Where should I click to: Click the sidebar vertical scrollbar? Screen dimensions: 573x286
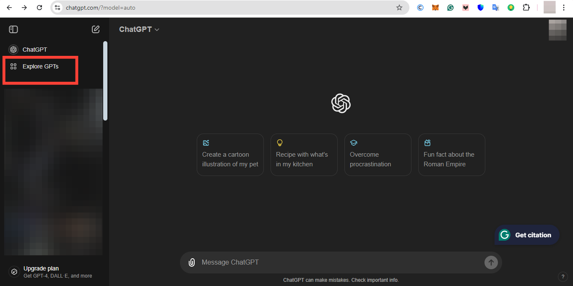point(105,81)
